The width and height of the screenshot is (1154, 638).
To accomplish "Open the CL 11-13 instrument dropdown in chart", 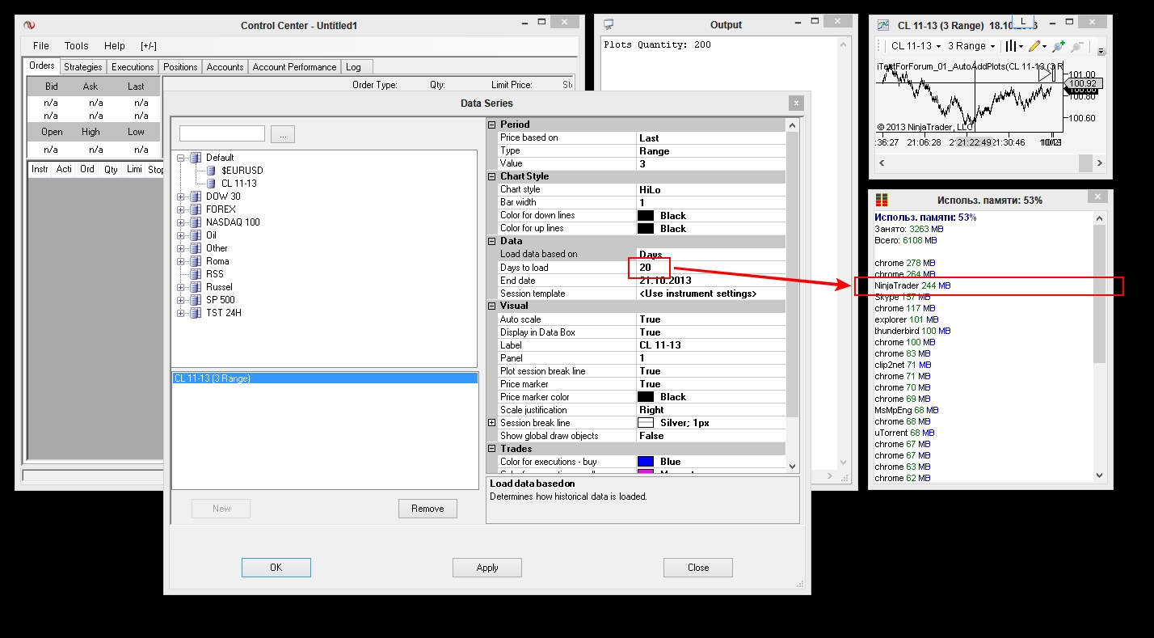I will 915,46.
